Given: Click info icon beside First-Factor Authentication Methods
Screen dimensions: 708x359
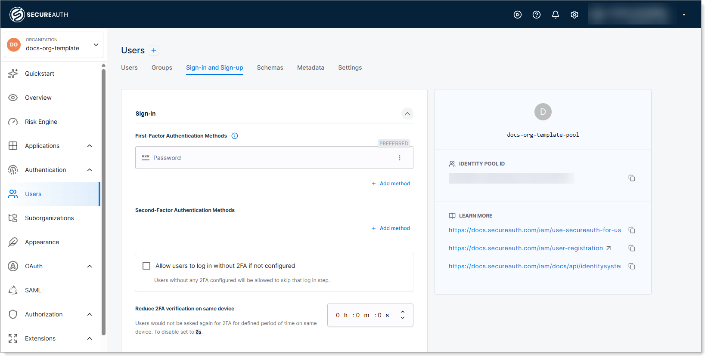Looking at the screenshot, I should coord(235,136).
